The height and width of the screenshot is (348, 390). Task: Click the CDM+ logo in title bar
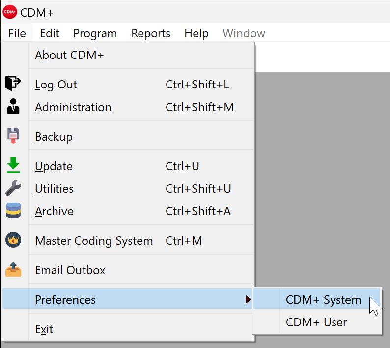[9, 11]
